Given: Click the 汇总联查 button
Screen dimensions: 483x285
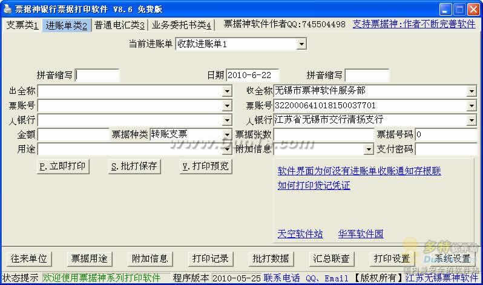Looking at the screenshot, I should tap(332, 258).
